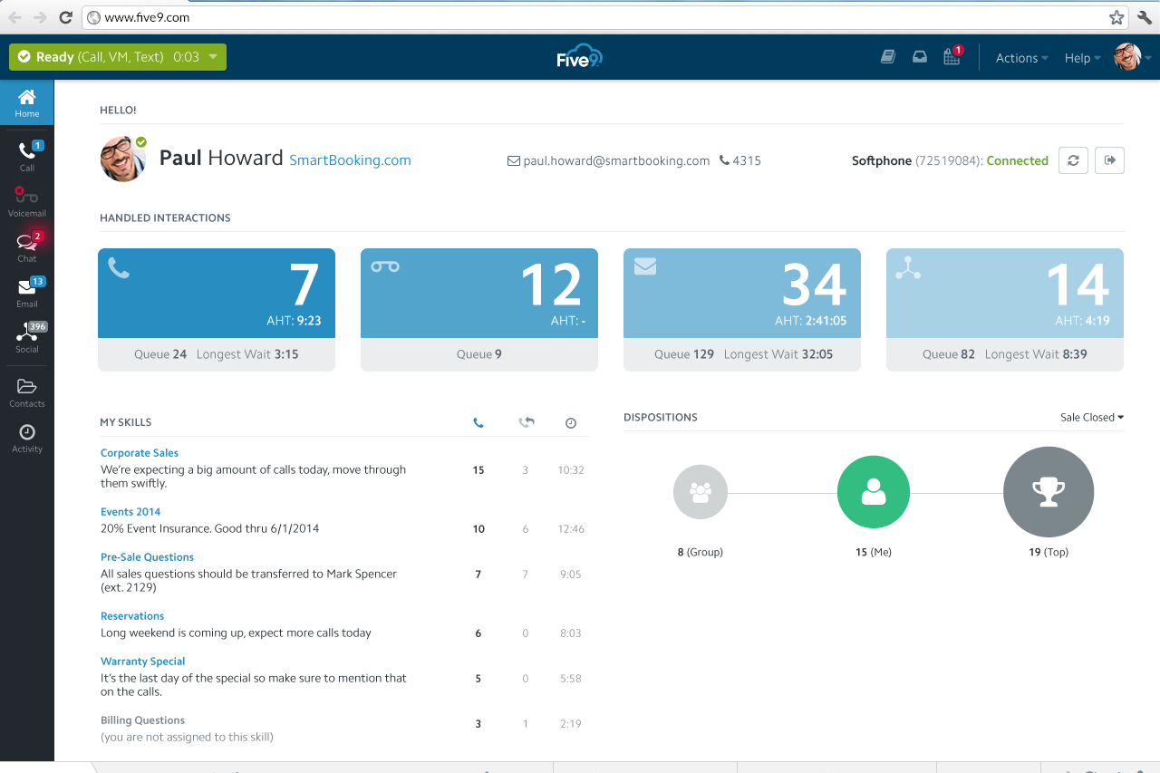Screen dimensions: 1160x773
Task: Open the Email panel in the sidebar
Action: (26, 292)
